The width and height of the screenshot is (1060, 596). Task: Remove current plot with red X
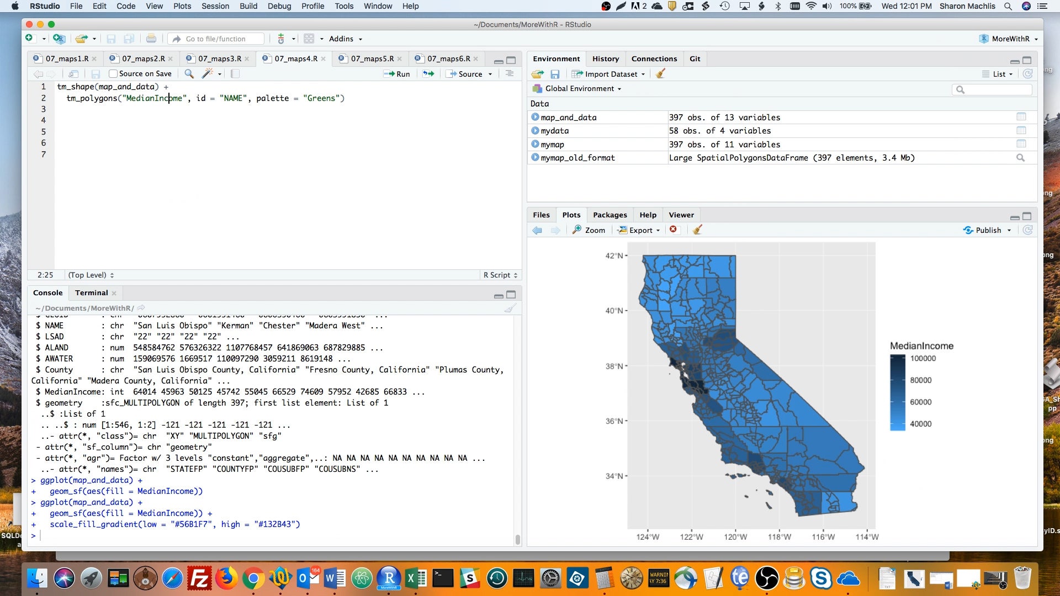click(673, 230)
